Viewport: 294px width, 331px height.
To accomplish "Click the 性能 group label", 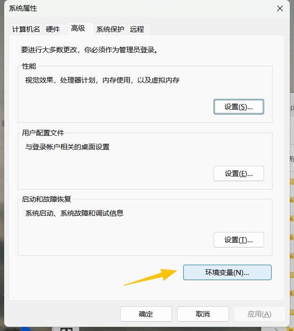I will [x=29, y=66].
